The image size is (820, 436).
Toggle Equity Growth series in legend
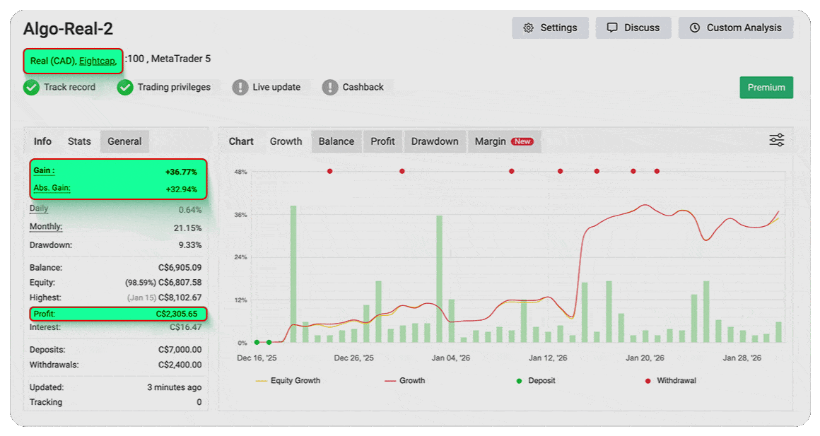[288, 381]
